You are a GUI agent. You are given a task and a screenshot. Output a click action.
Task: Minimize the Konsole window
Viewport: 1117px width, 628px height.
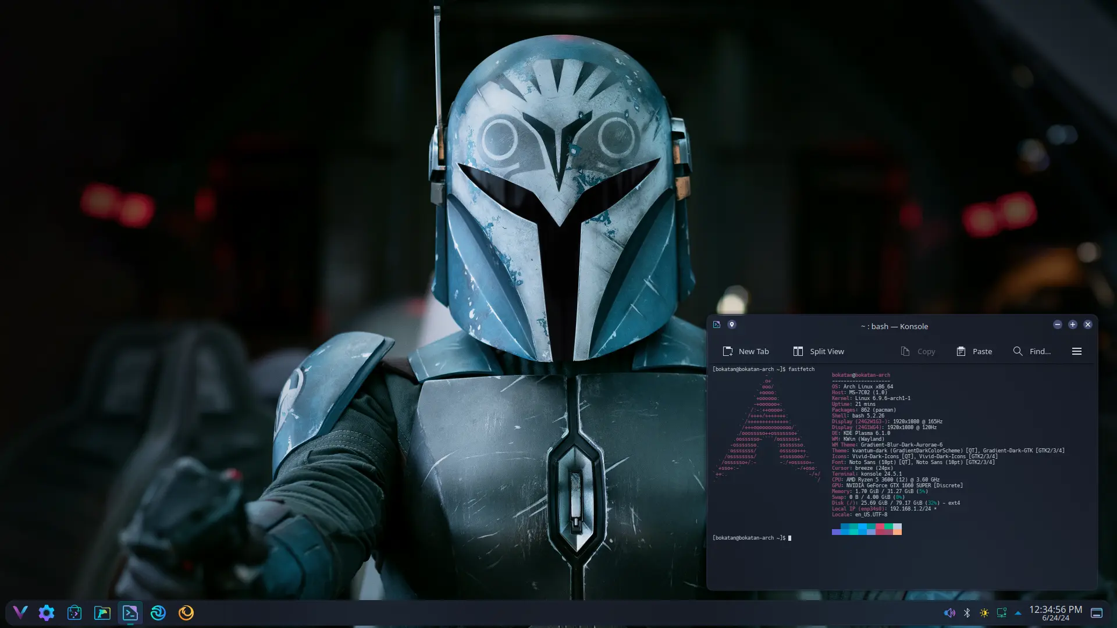coord(1058,324)
